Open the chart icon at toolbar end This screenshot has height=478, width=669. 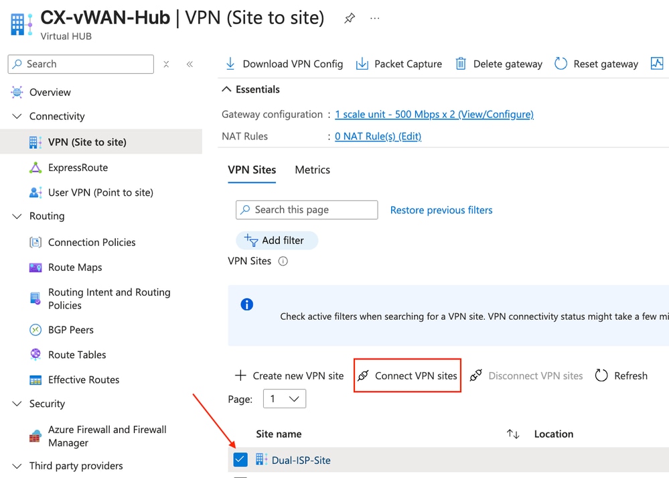[x=657, y=64]
